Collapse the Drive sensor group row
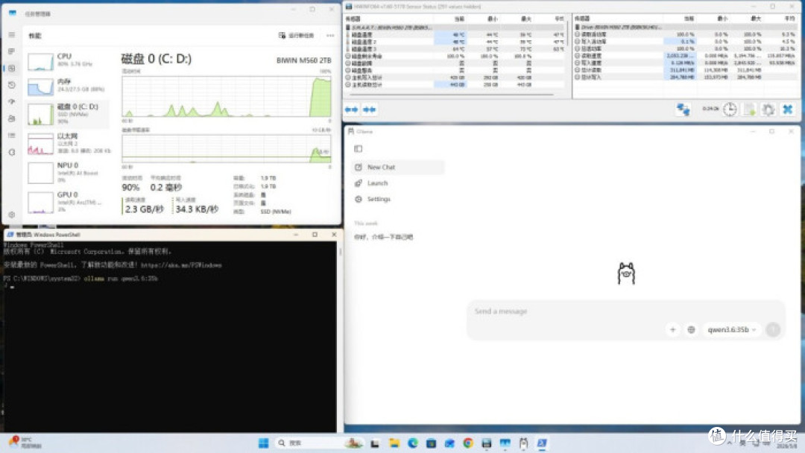Screen dimensions: 805x453 [x=686, y=27]
